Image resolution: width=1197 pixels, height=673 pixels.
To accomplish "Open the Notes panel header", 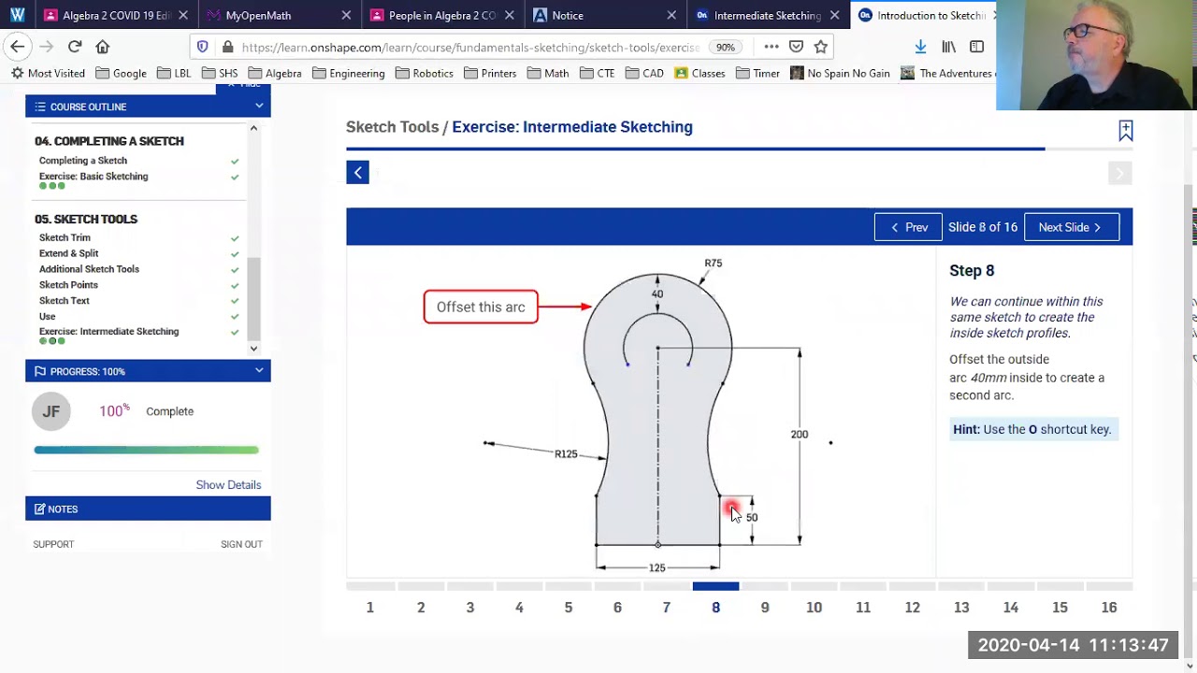I will [x=148, y=508].
